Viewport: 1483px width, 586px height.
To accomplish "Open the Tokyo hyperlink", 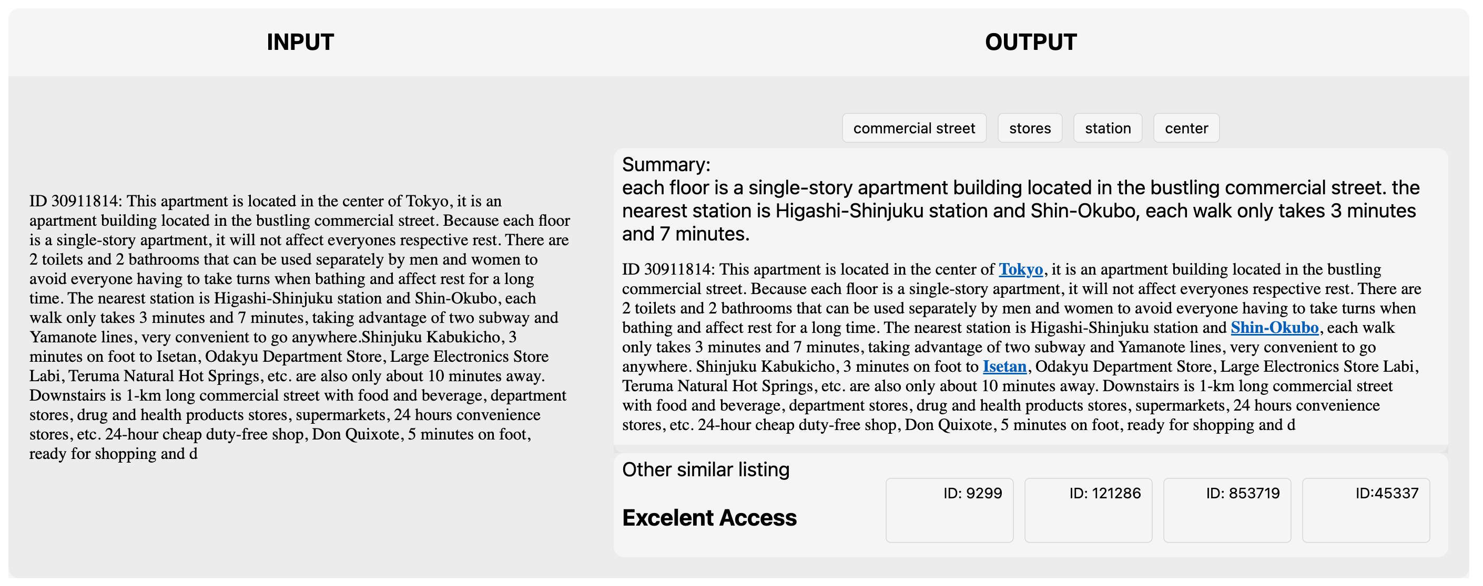I will 1020,269.
